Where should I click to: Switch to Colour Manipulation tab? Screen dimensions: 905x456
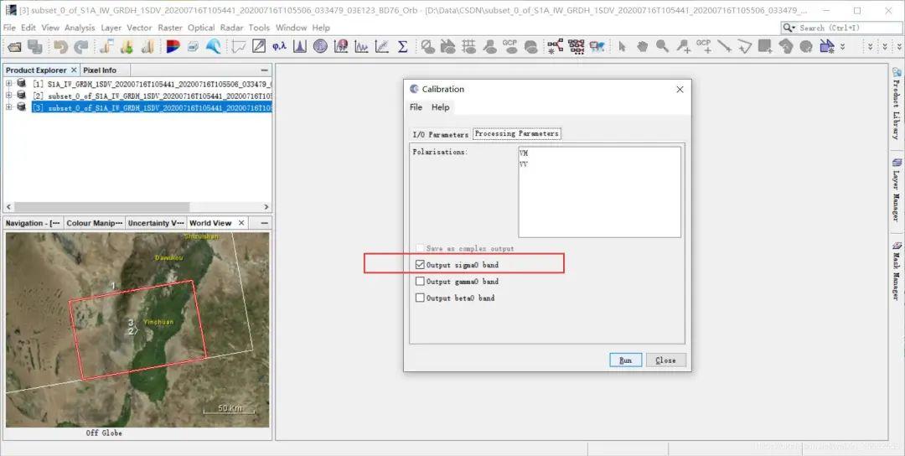pos(94,223)
